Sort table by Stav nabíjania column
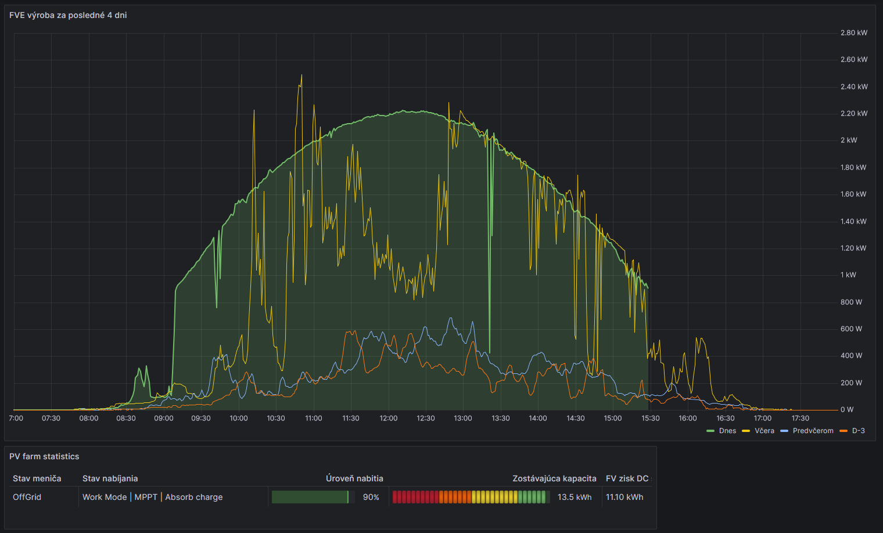This screenshot has width=883, height=533. click(110, 478)
